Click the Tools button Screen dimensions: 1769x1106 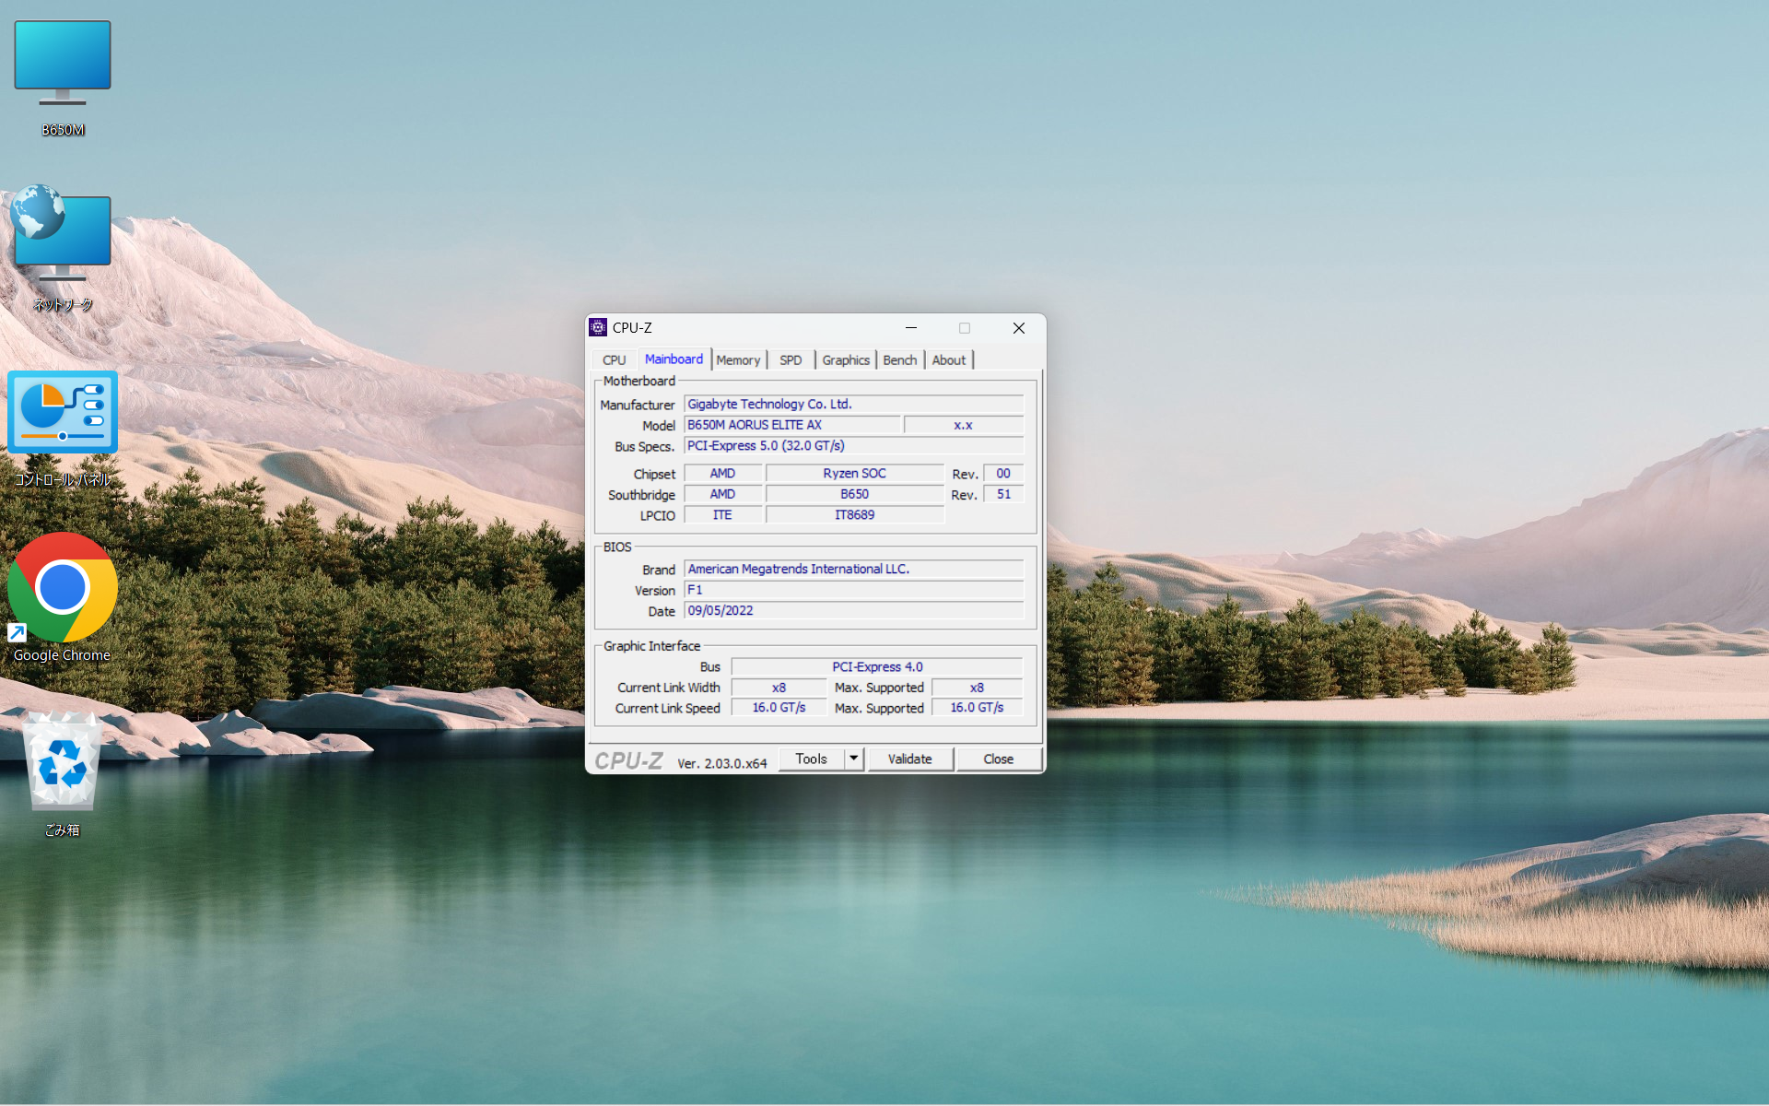(812, 759)
